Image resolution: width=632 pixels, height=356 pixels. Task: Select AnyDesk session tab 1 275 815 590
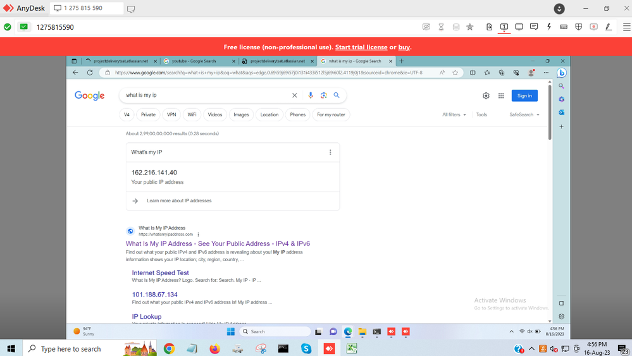click(x=86, y=8)
